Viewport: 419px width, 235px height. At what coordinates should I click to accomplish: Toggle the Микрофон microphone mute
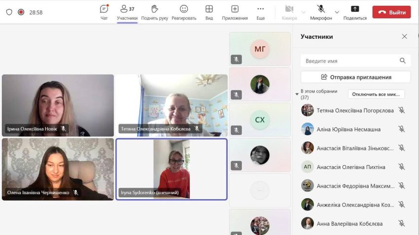pyautogui.click(x=321, y=12)
